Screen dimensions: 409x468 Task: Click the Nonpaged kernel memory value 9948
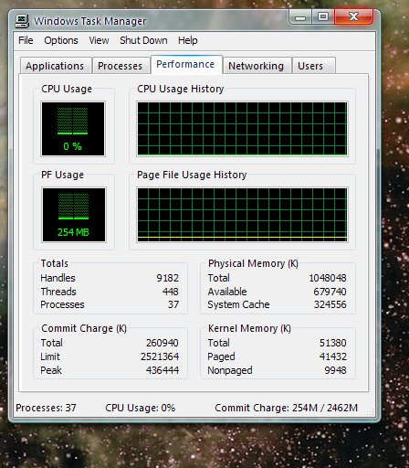[335, 370]
